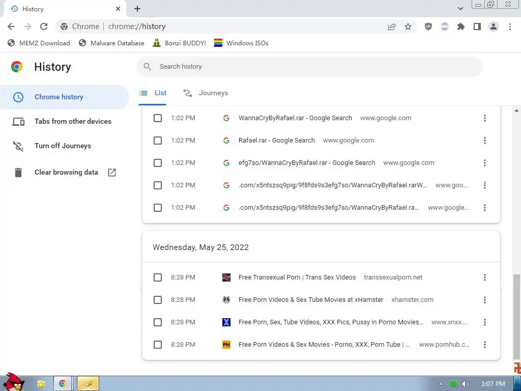Open the yellow folder taskbar item
Screen dimensions: 521x391
(x=88, y=384)
